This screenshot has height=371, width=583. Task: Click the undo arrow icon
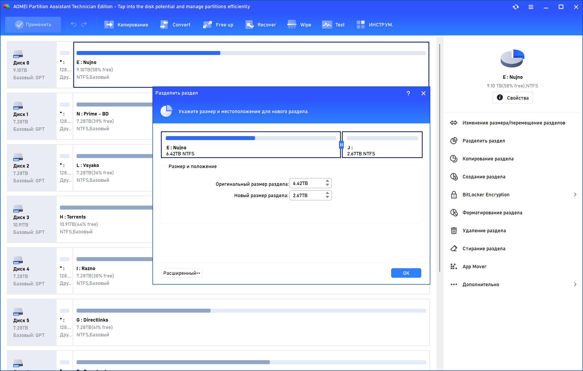[74, 25]
